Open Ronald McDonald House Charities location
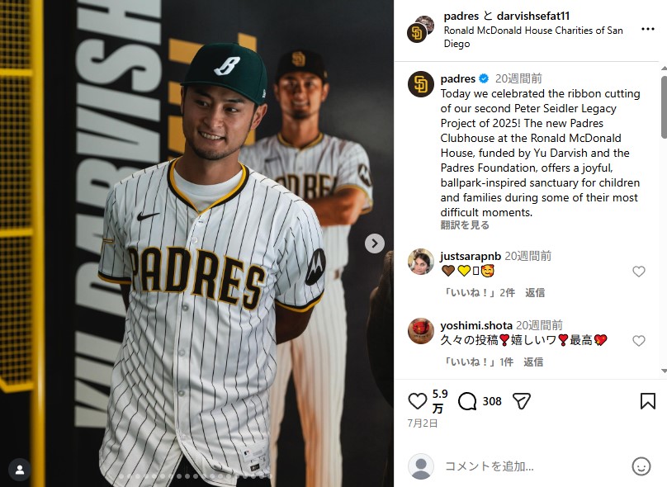Image resolution: width=667 pixels, height=487 pixels. tap(533, 37)
